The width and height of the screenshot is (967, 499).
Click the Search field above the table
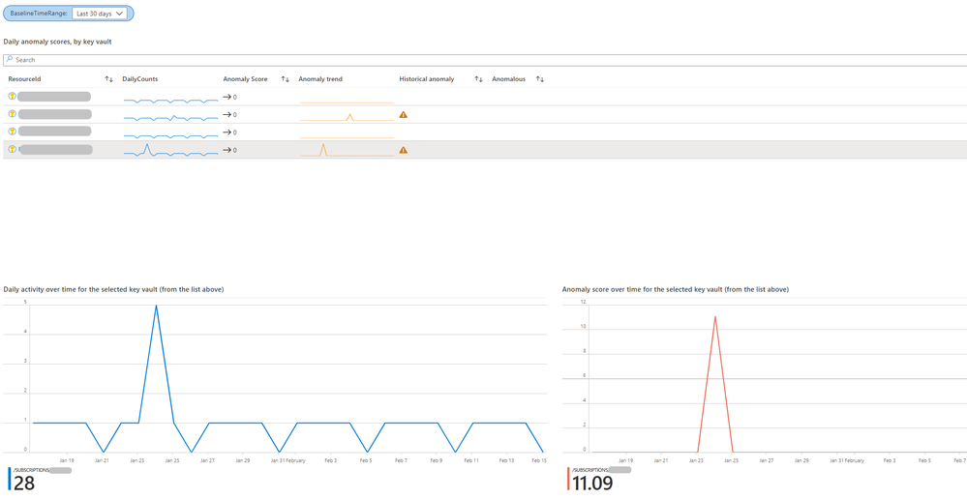coord(485,60)
